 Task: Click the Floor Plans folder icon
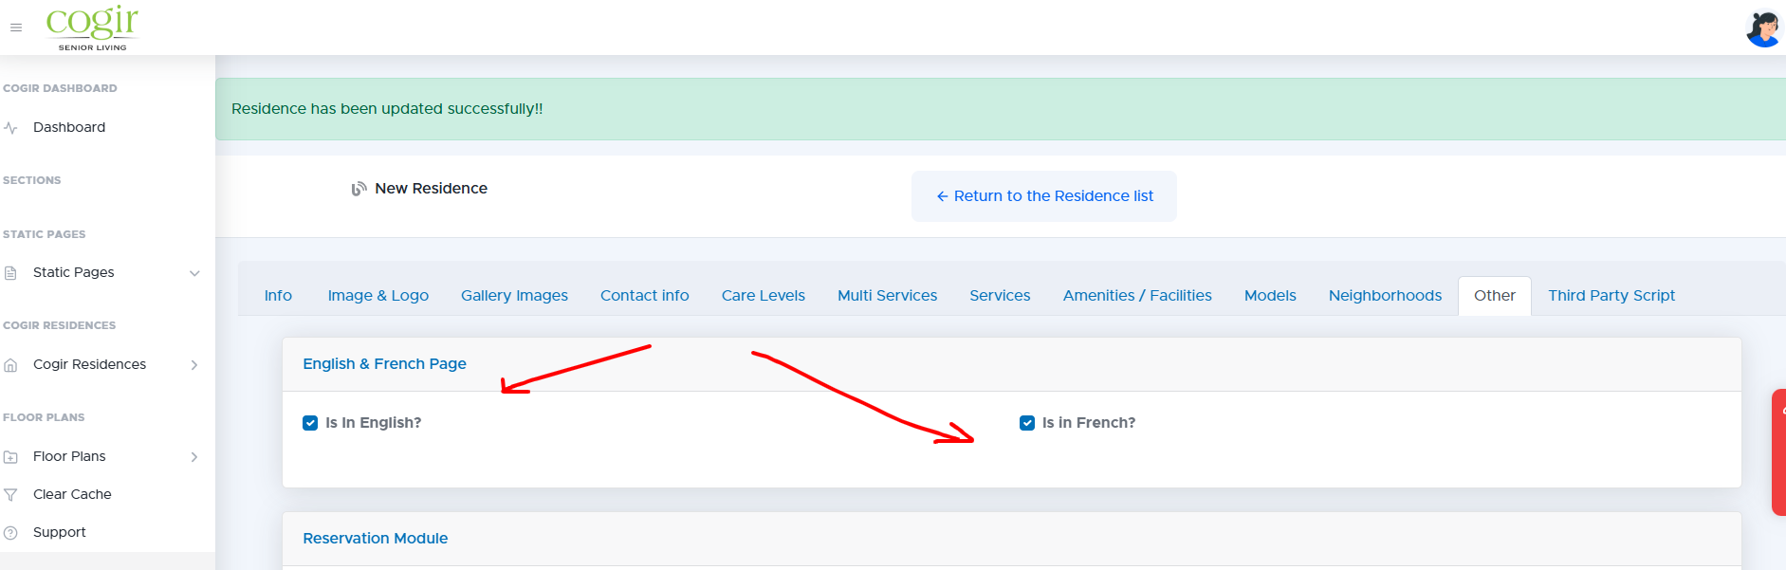pos(10,457)
